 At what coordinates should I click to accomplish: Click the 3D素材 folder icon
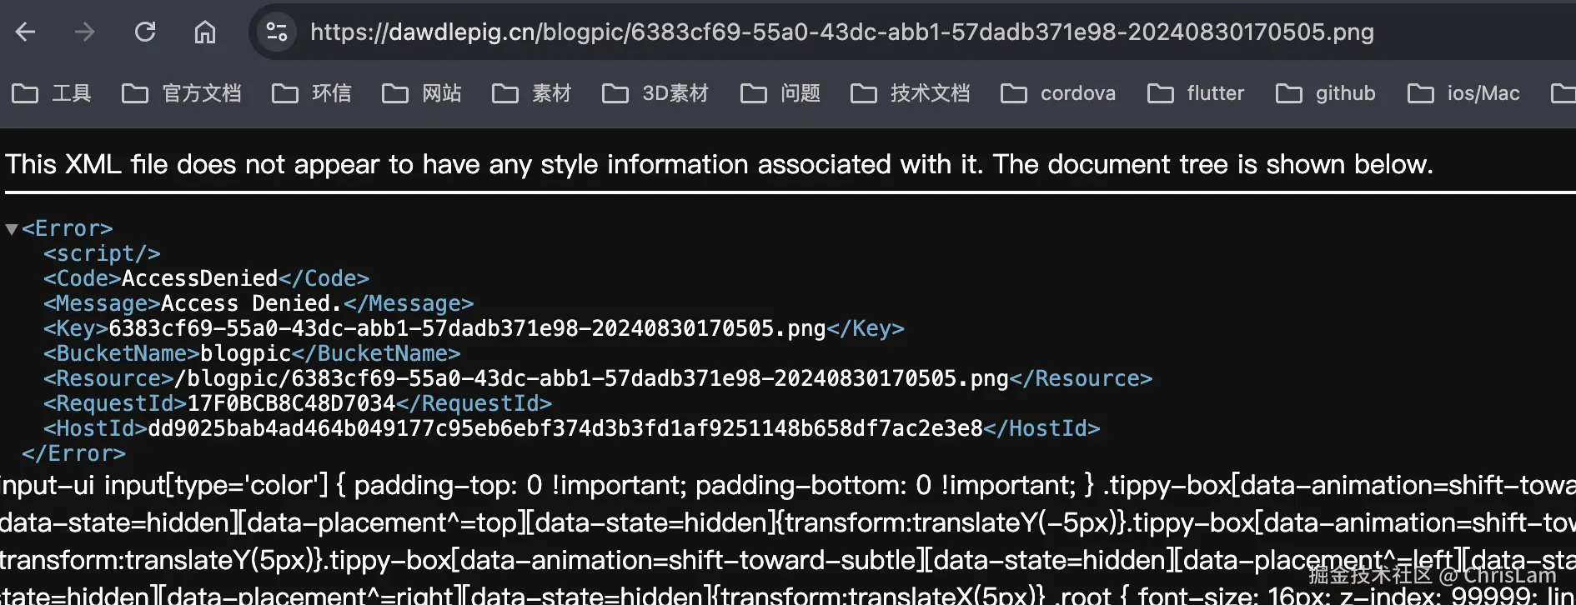615,93
